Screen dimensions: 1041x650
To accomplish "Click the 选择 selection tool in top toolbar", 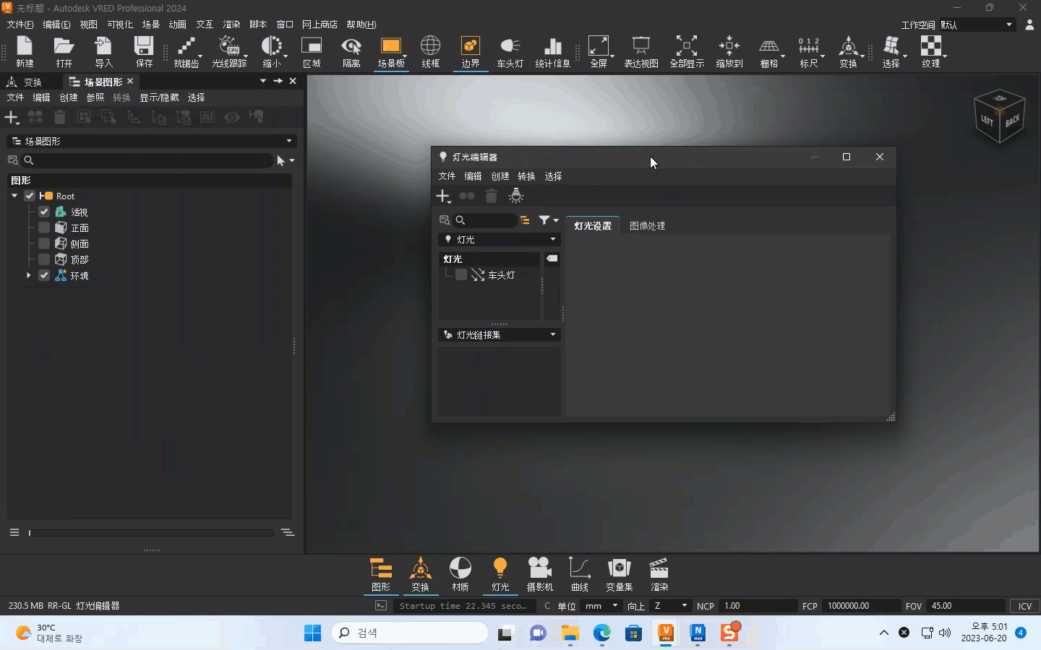I will pos(891,52).
